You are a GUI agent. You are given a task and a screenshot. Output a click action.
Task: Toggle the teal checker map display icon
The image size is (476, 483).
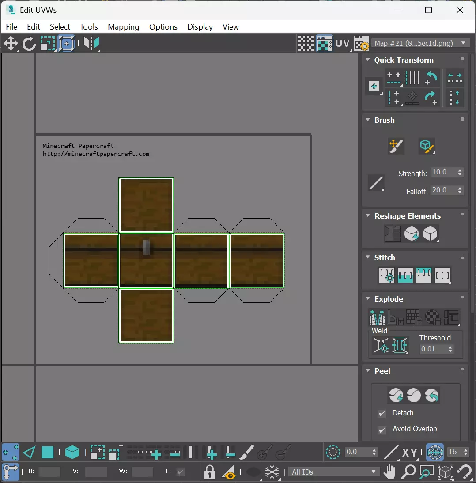click(325, 43)
